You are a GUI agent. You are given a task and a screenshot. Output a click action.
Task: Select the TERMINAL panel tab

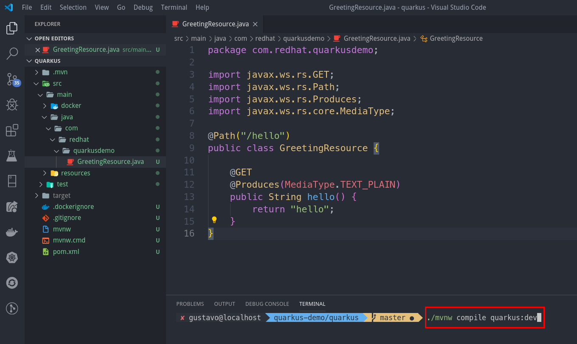tap(312, 304)
